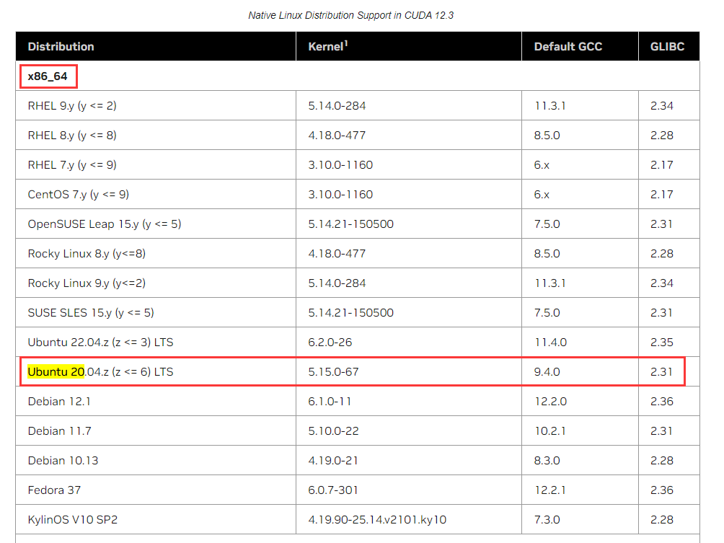
Task: Click GCC 9.4.0 in Ubuntu 20.04 row
Action: tap(547, 371)
